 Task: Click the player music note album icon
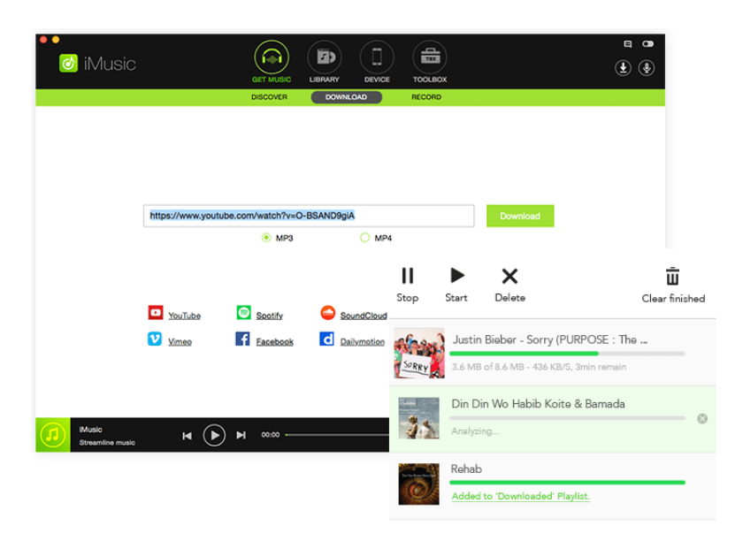[x=53, y=434]
